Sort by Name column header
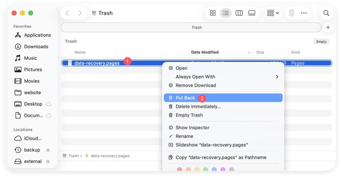This screenshot has height=177, width=341. tap(80, 52)
